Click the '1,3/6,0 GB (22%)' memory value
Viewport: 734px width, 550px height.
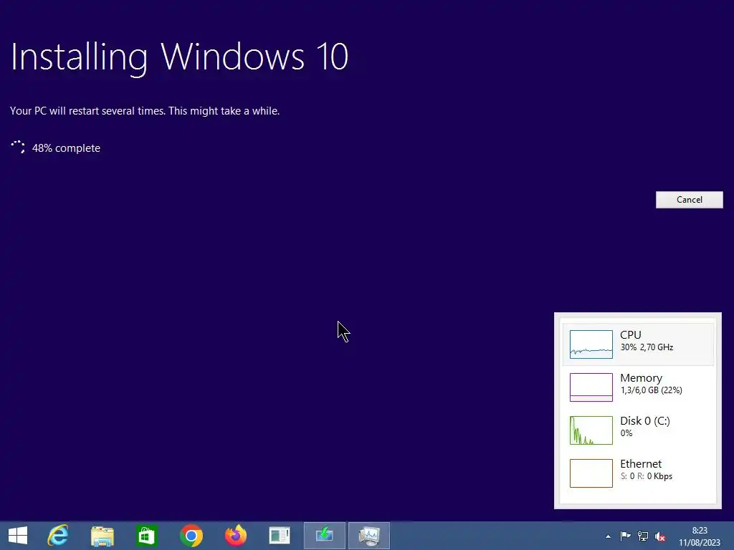651,390
